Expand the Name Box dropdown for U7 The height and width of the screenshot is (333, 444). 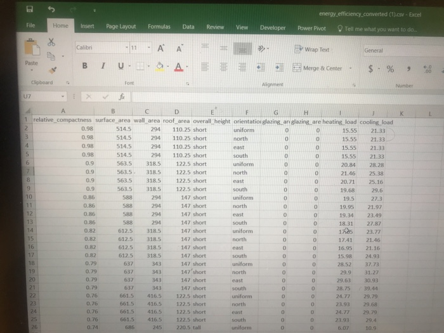click(x=63, y=96)
